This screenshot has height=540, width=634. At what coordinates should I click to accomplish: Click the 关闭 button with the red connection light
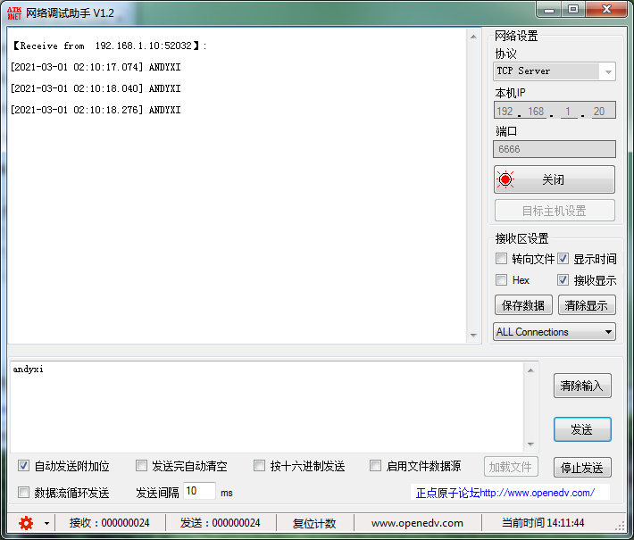555,179
